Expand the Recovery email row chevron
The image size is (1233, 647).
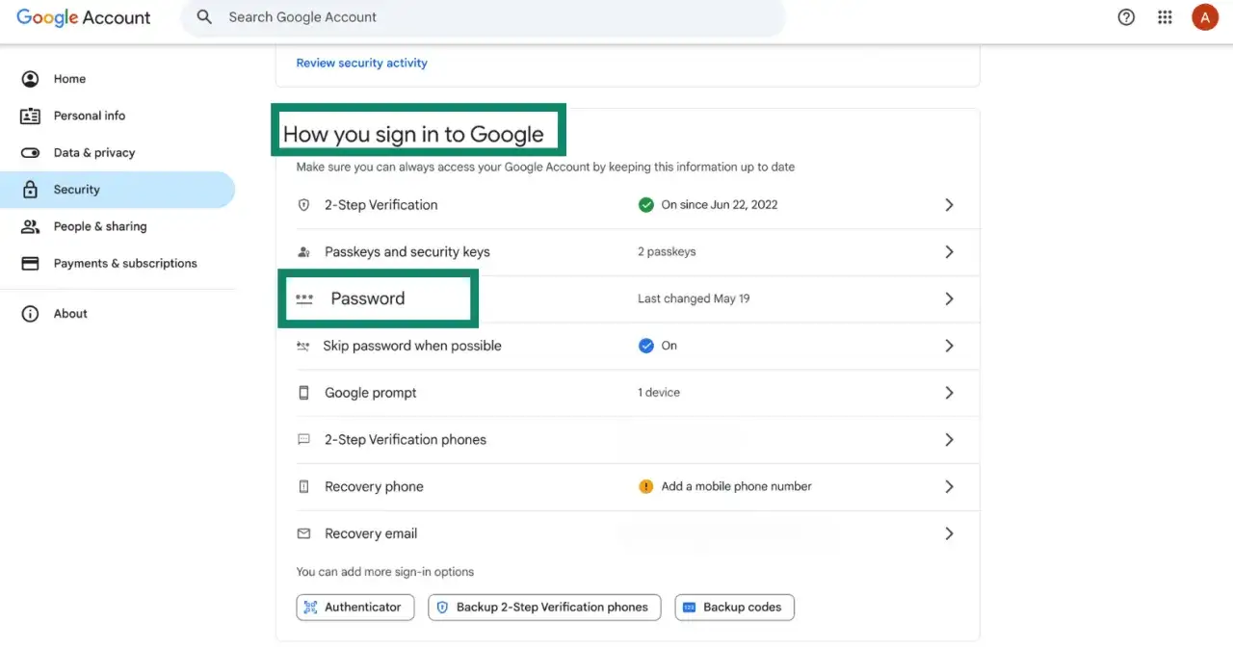point(949,532)
